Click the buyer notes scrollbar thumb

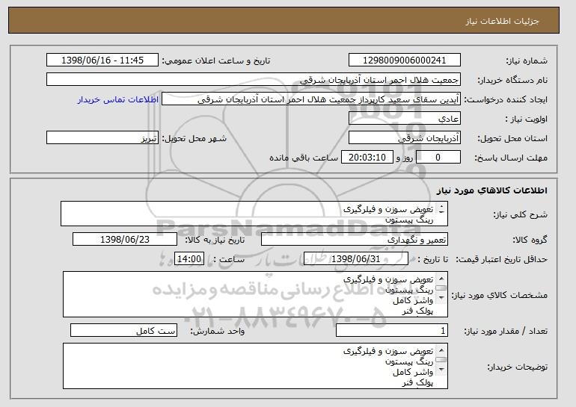(441, 360)
